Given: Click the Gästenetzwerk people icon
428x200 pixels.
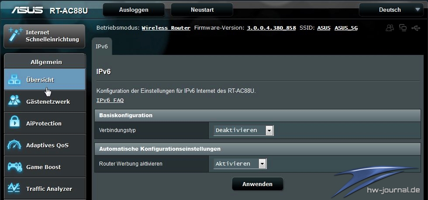Looking at the screenshot, I should tap(14, 101).
